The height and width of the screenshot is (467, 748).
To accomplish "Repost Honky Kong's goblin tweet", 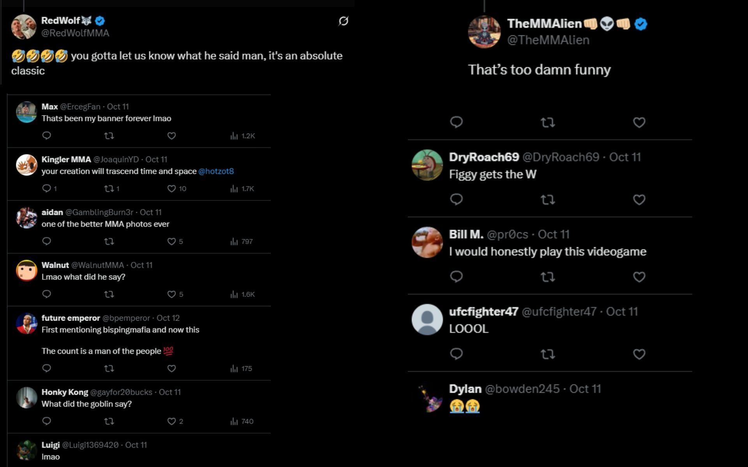I will pos(109,421).
